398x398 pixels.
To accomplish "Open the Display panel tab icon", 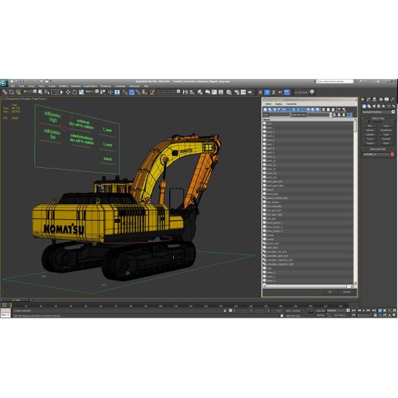I will [387, 99].
